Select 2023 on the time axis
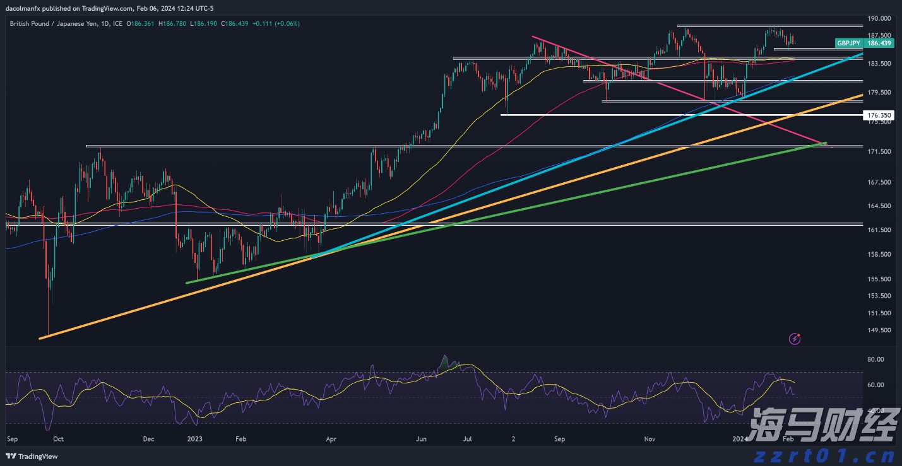 pyautogui.click(x=194, y=438)
